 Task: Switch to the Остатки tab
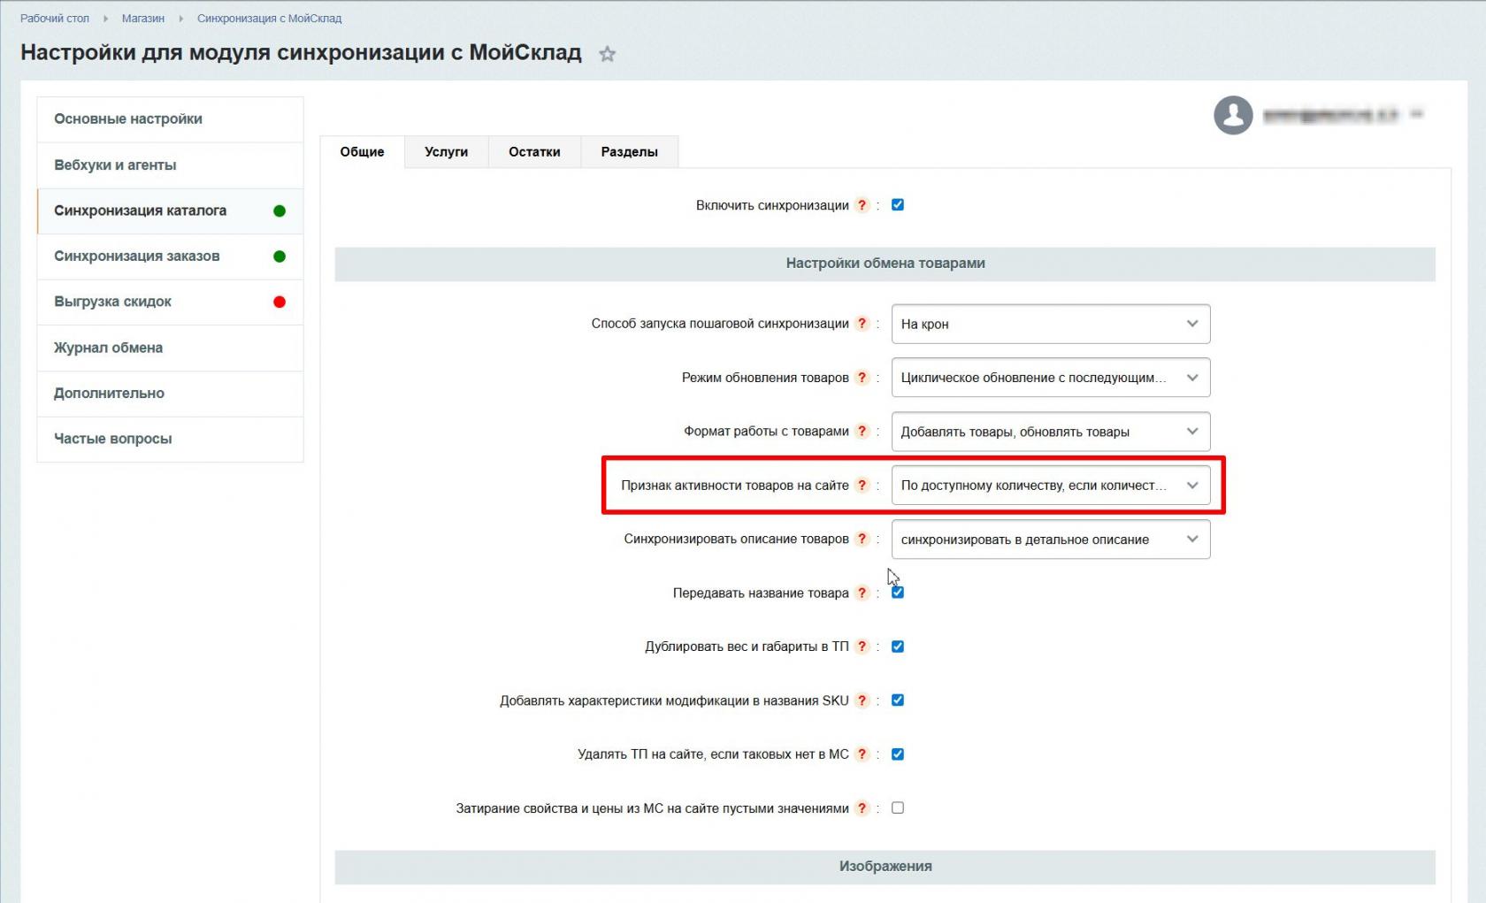(534, 152)
